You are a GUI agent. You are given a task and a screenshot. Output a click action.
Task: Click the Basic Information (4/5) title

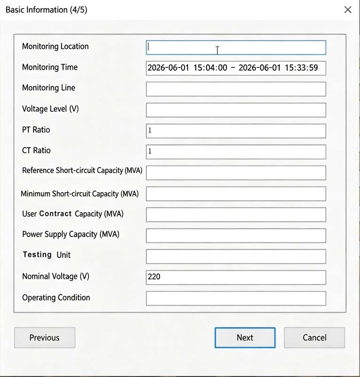click(x=46, y=10)
